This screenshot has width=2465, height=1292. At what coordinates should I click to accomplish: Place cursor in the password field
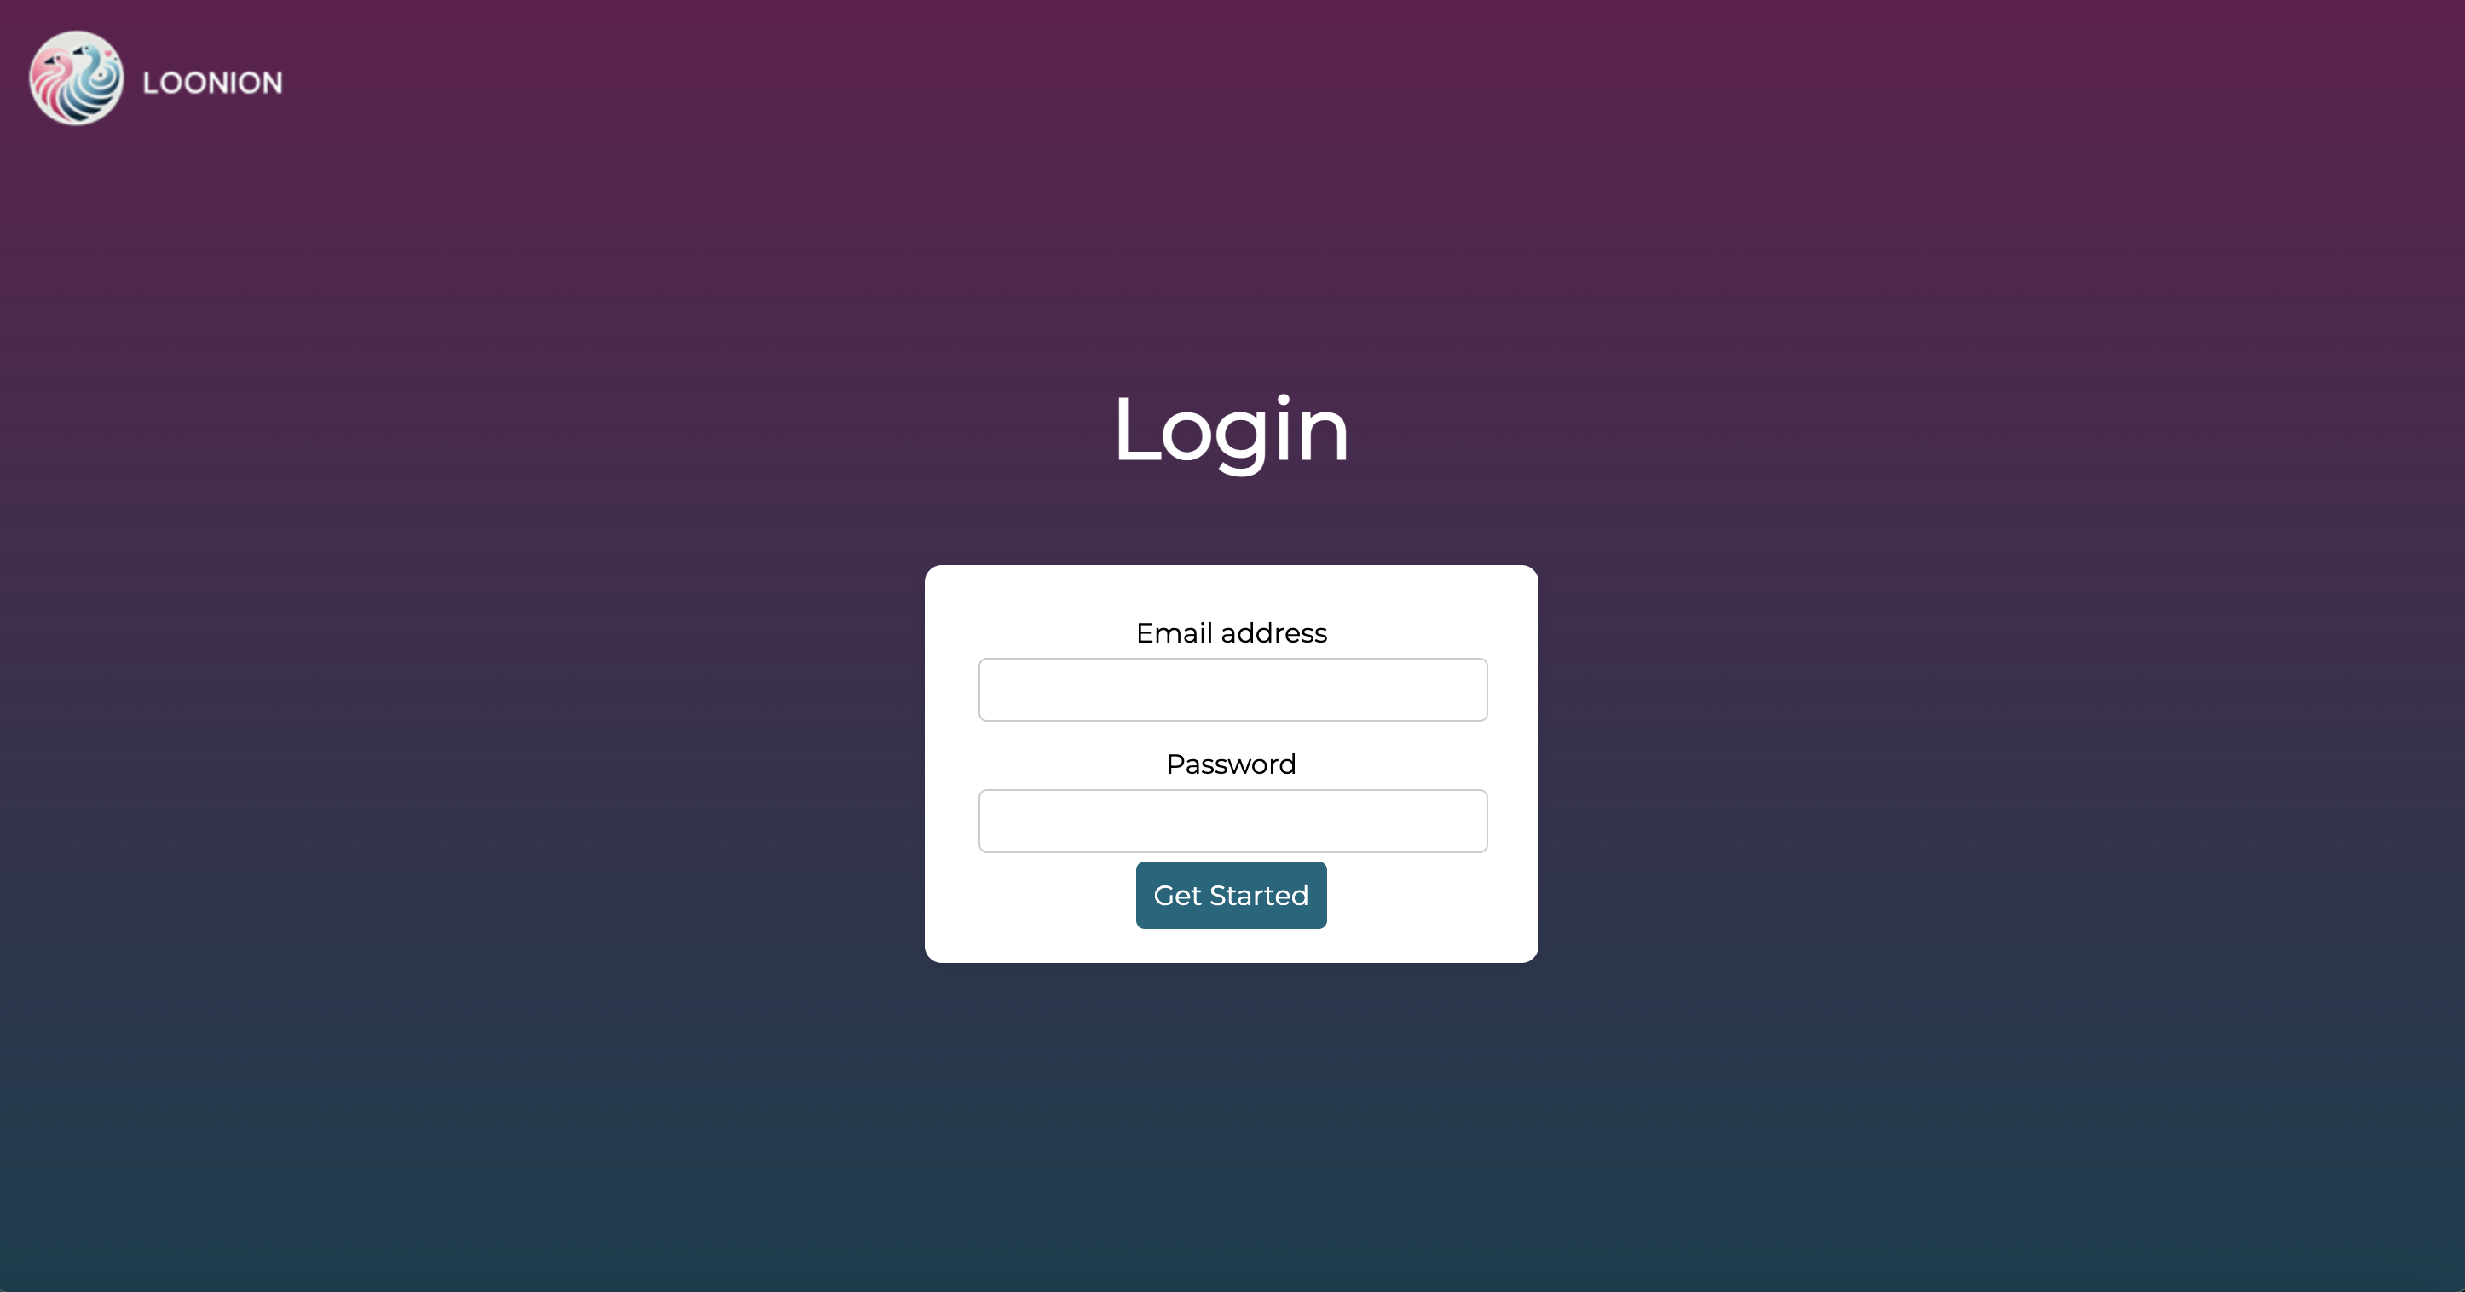click(1232, 822)
